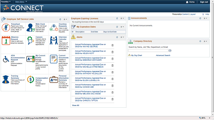Open the Timesheet icon
This screenshot has width=214, height=120.
point(6,27)
